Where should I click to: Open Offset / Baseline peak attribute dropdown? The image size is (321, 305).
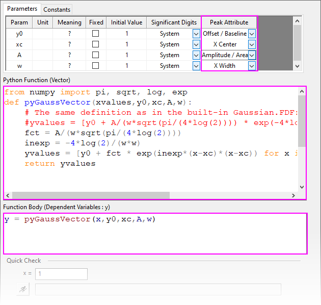click(x=251, y=34)
